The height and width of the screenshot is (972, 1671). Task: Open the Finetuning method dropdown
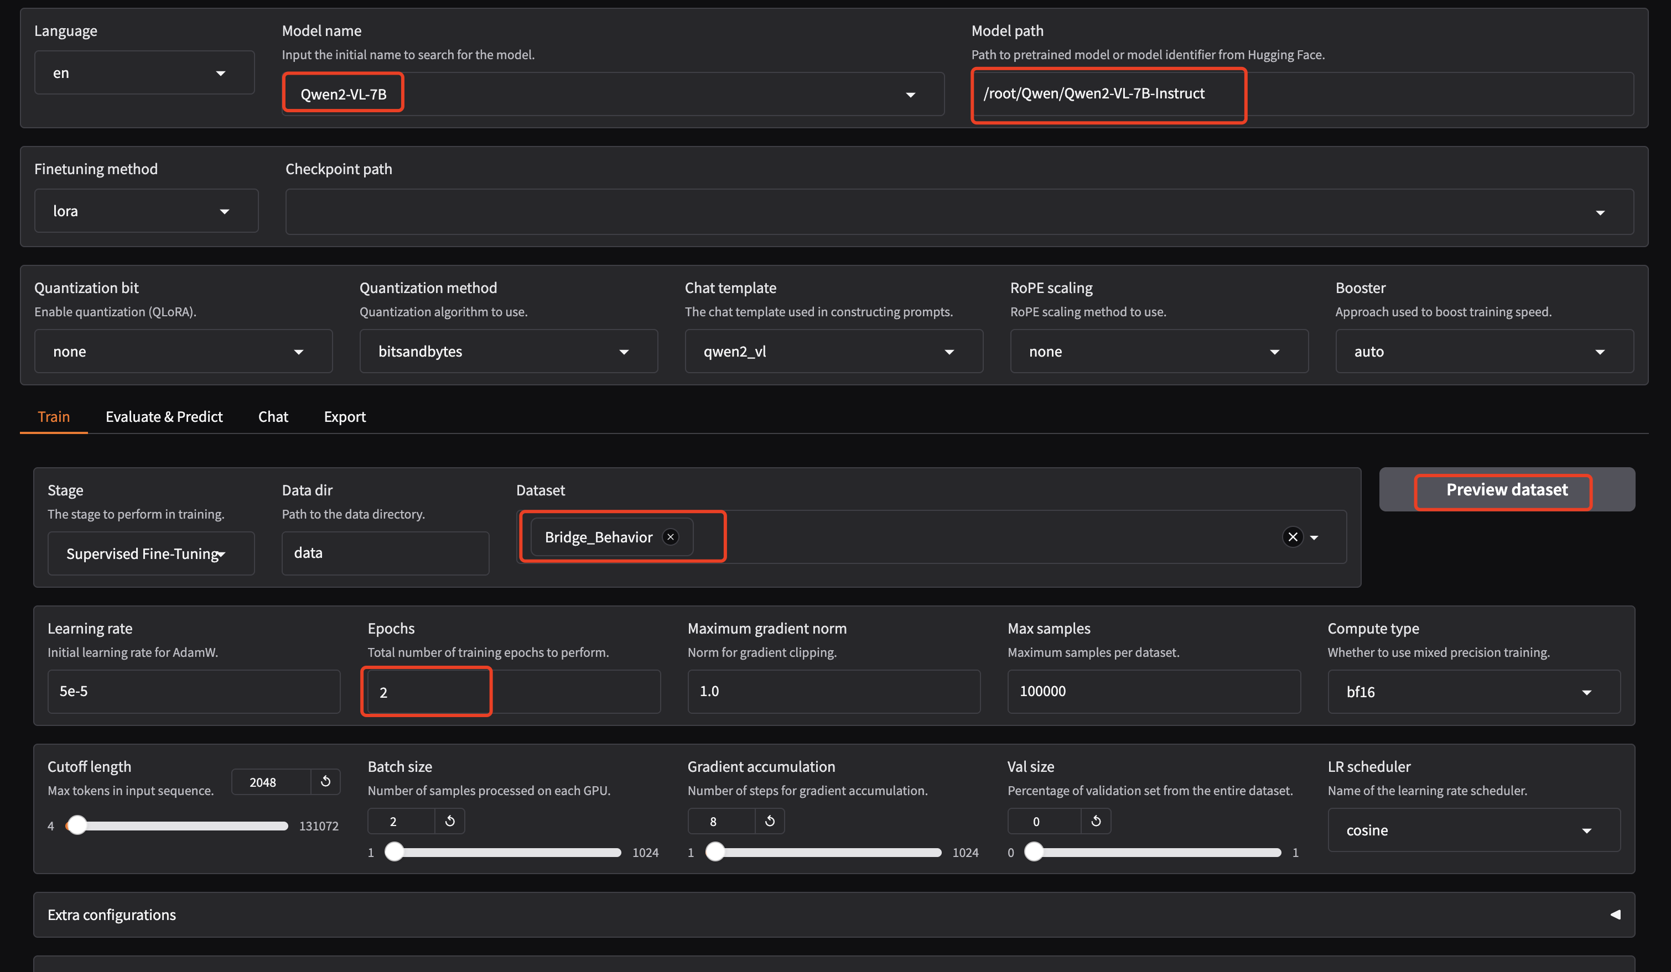click(146, 211)
